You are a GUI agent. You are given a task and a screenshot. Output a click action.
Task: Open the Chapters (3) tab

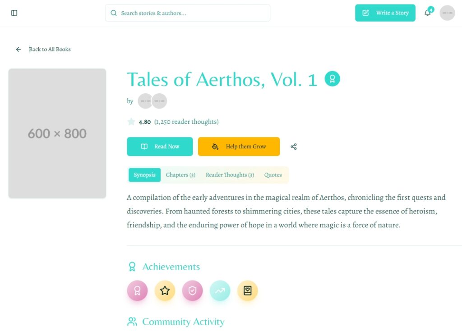[180, 175]
